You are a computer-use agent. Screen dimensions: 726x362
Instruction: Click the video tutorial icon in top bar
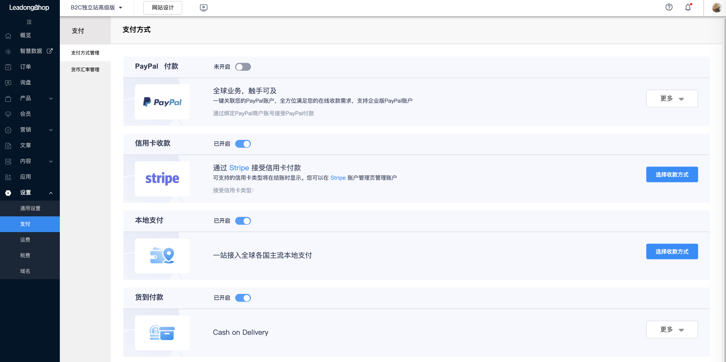click(203, 8)
